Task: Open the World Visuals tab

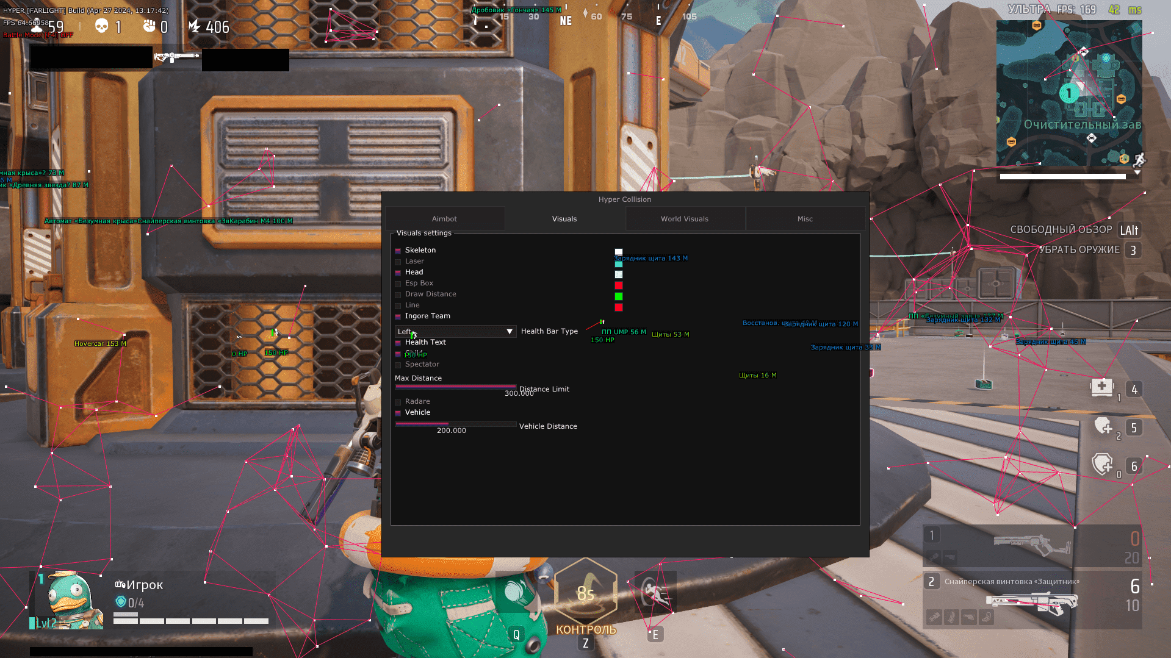Action: pos(684,218)
